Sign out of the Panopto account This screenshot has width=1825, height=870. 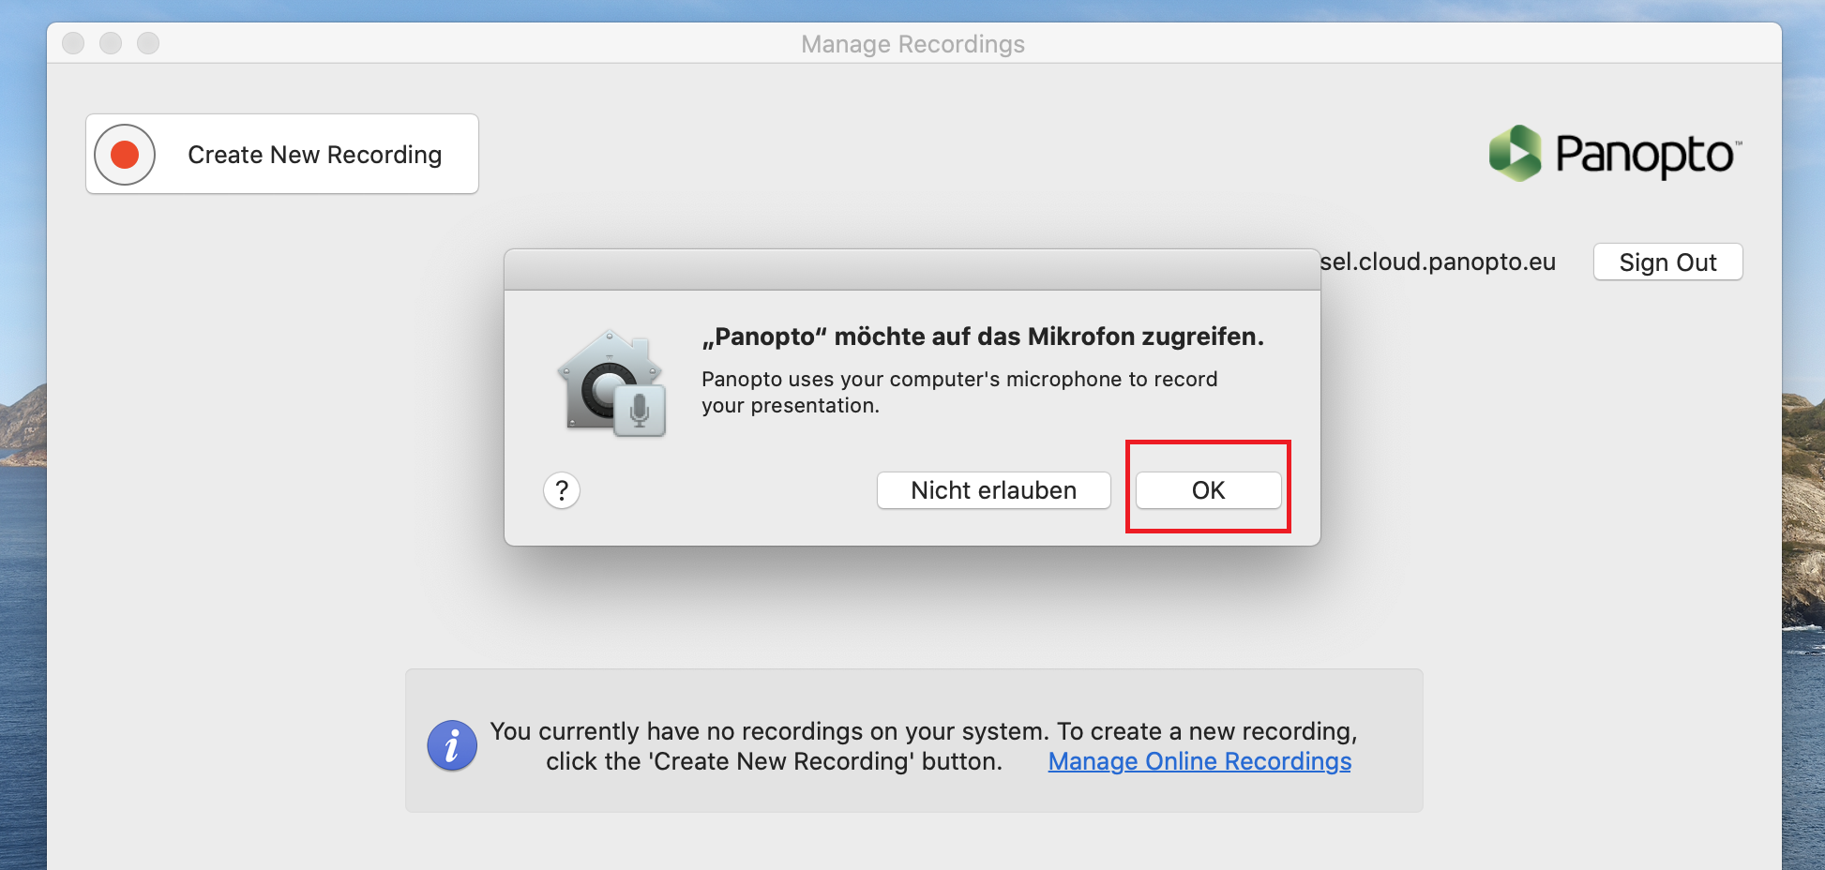(1667, 262)
